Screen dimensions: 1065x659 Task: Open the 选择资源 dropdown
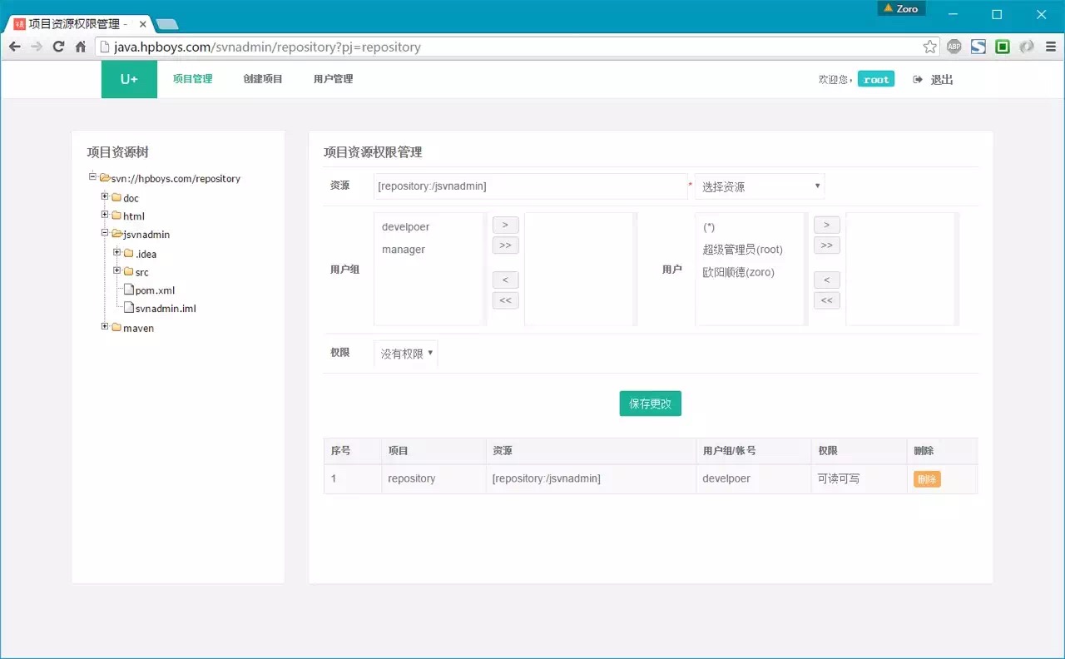click(x=760, y=186)
